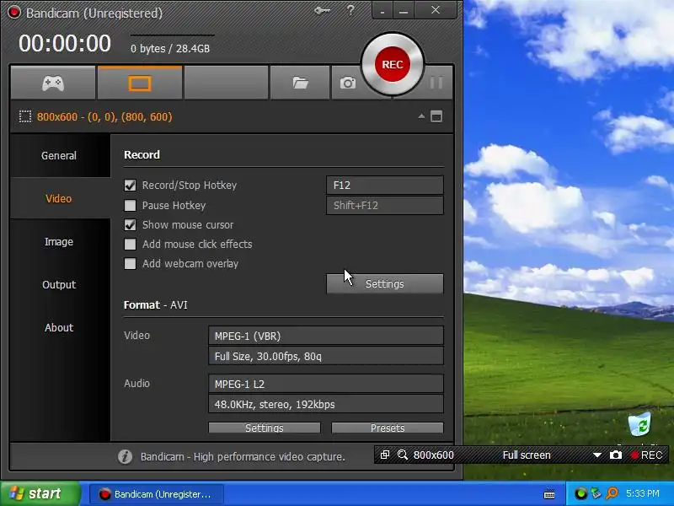Click the dotted rectangle target selection icon
The height and width of the screenshot is (506, 674).
pyautogui.click(x=25, y=116)
